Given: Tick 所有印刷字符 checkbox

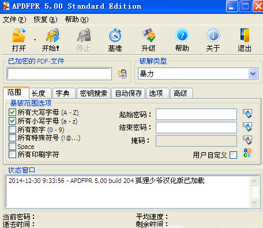Looking at the screenshot, I should pos(12,155).
